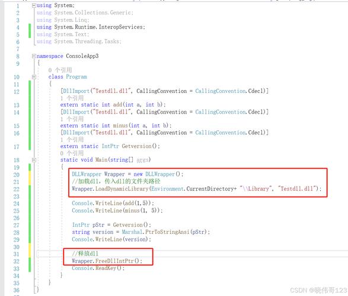
Task: Click line number 20 in the gutter
Action: [x=17, y=175]
